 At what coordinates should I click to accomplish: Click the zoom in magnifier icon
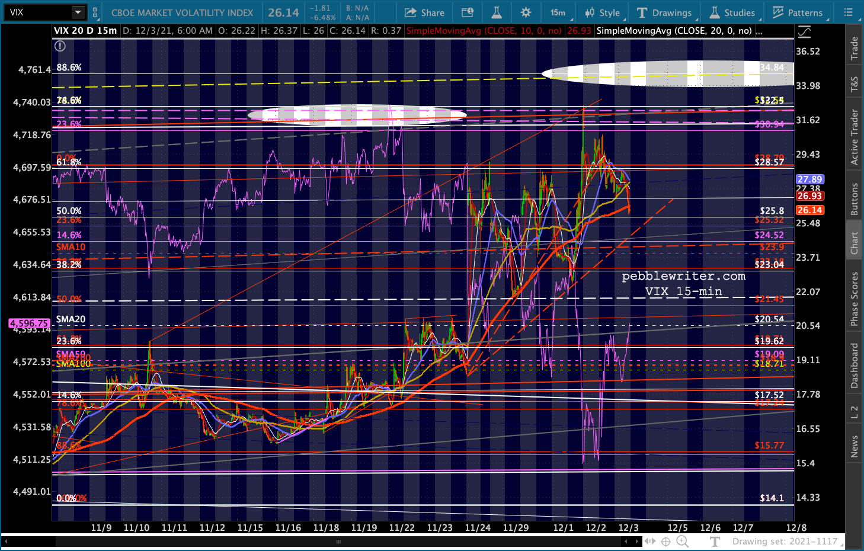click(682, 541)
